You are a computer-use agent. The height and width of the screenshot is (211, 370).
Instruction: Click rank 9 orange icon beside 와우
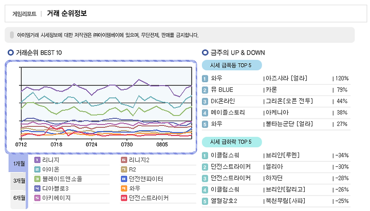click(124, 188)
